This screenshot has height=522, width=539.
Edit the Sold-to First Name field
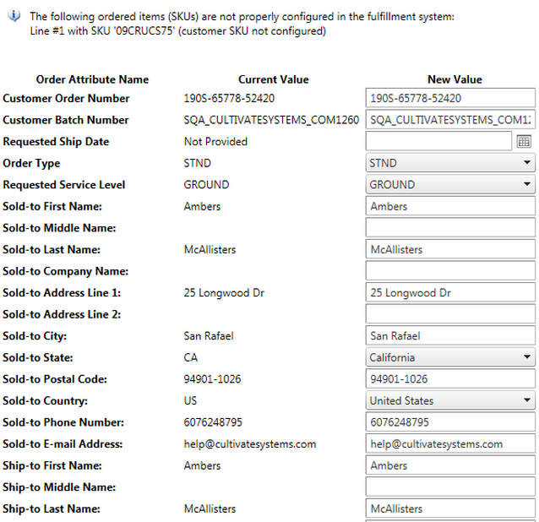click(450, 206)
